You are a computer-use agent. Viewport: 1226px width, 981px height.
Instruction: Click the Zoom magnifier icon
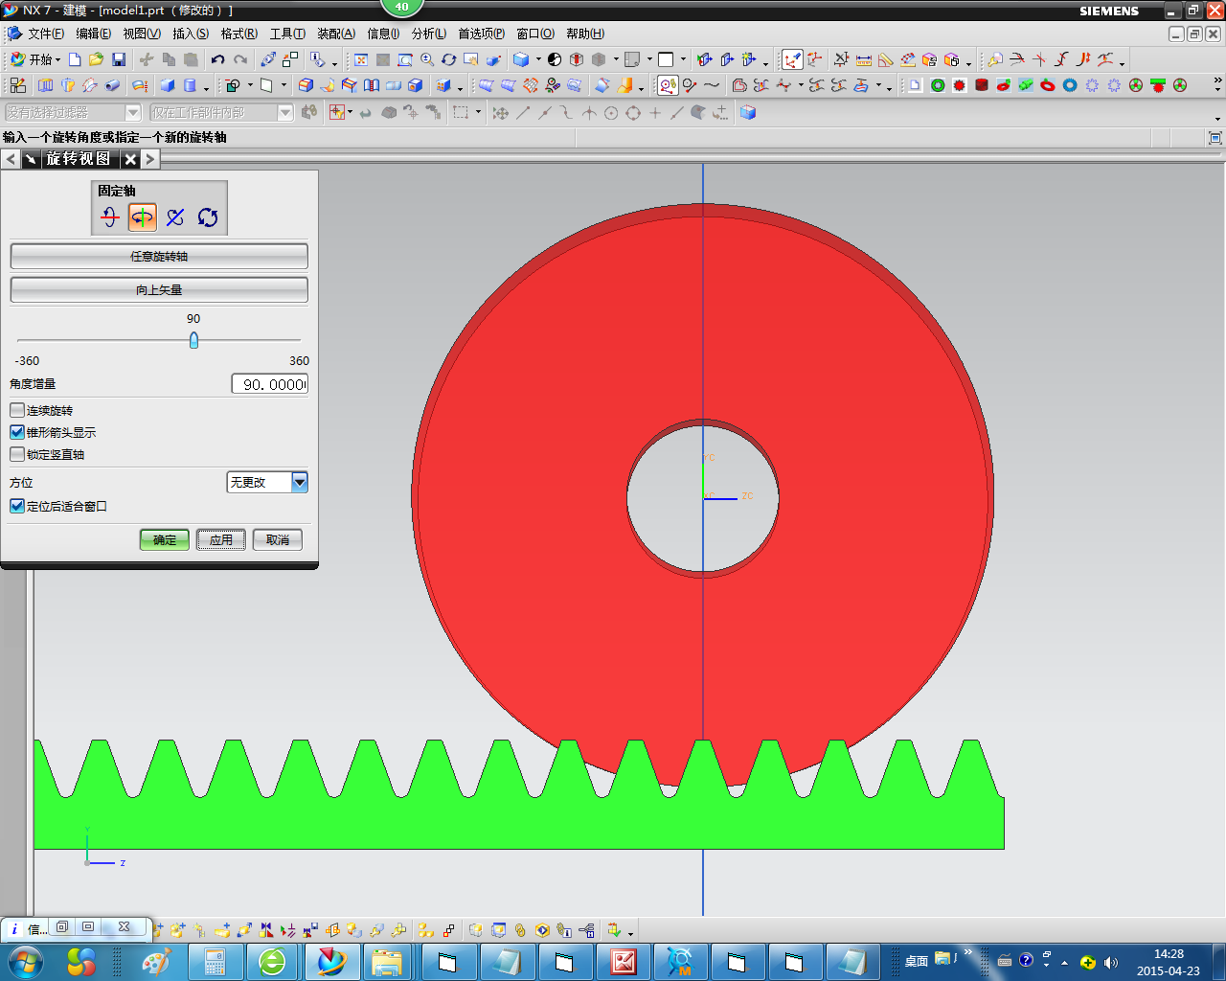click(427, 59)
